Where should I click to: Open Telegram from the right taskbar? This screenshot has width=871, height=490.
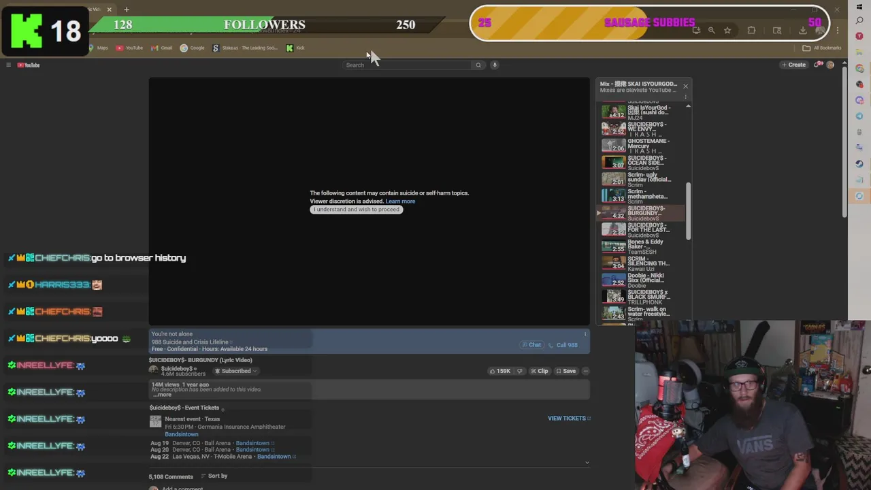click(859, 116)
